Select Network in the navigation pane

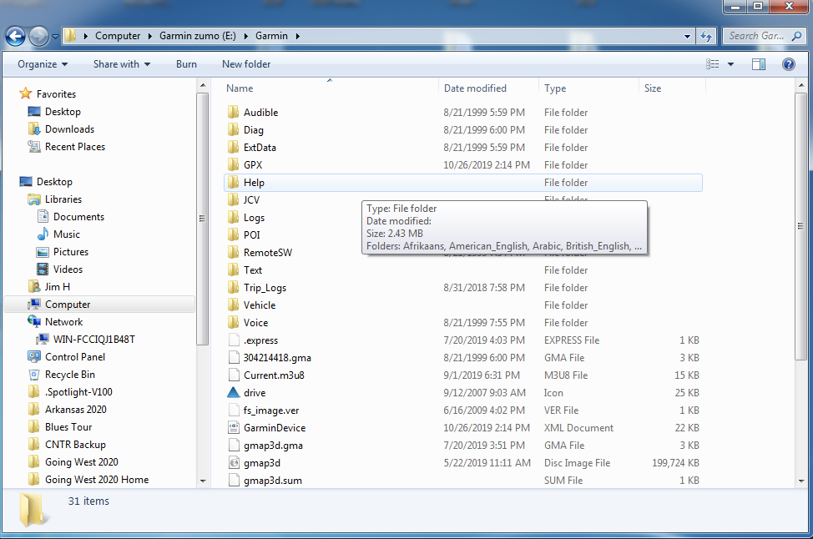pyautogui.click(x=63, y=322)
